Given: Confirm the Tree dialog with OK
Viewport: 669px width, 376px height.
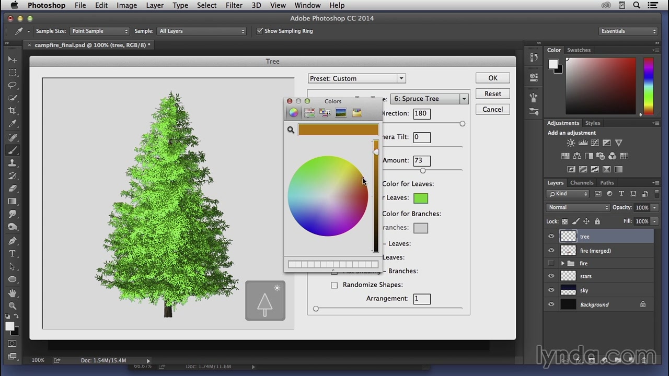Looking at the screenshot, I should tap(493, 78).
